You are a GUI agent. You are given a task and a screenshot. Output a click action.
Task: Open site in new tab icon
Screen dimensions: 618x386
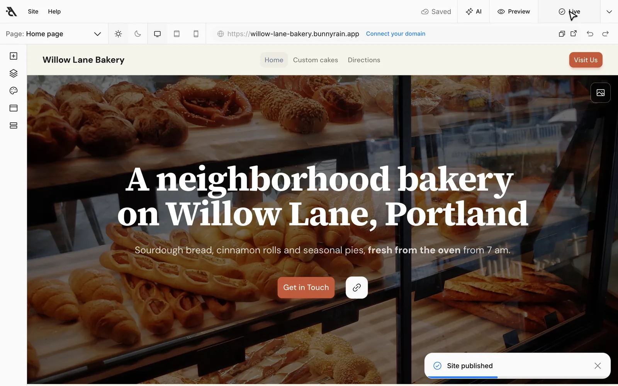pyautogui.click(x=574, y=34)
